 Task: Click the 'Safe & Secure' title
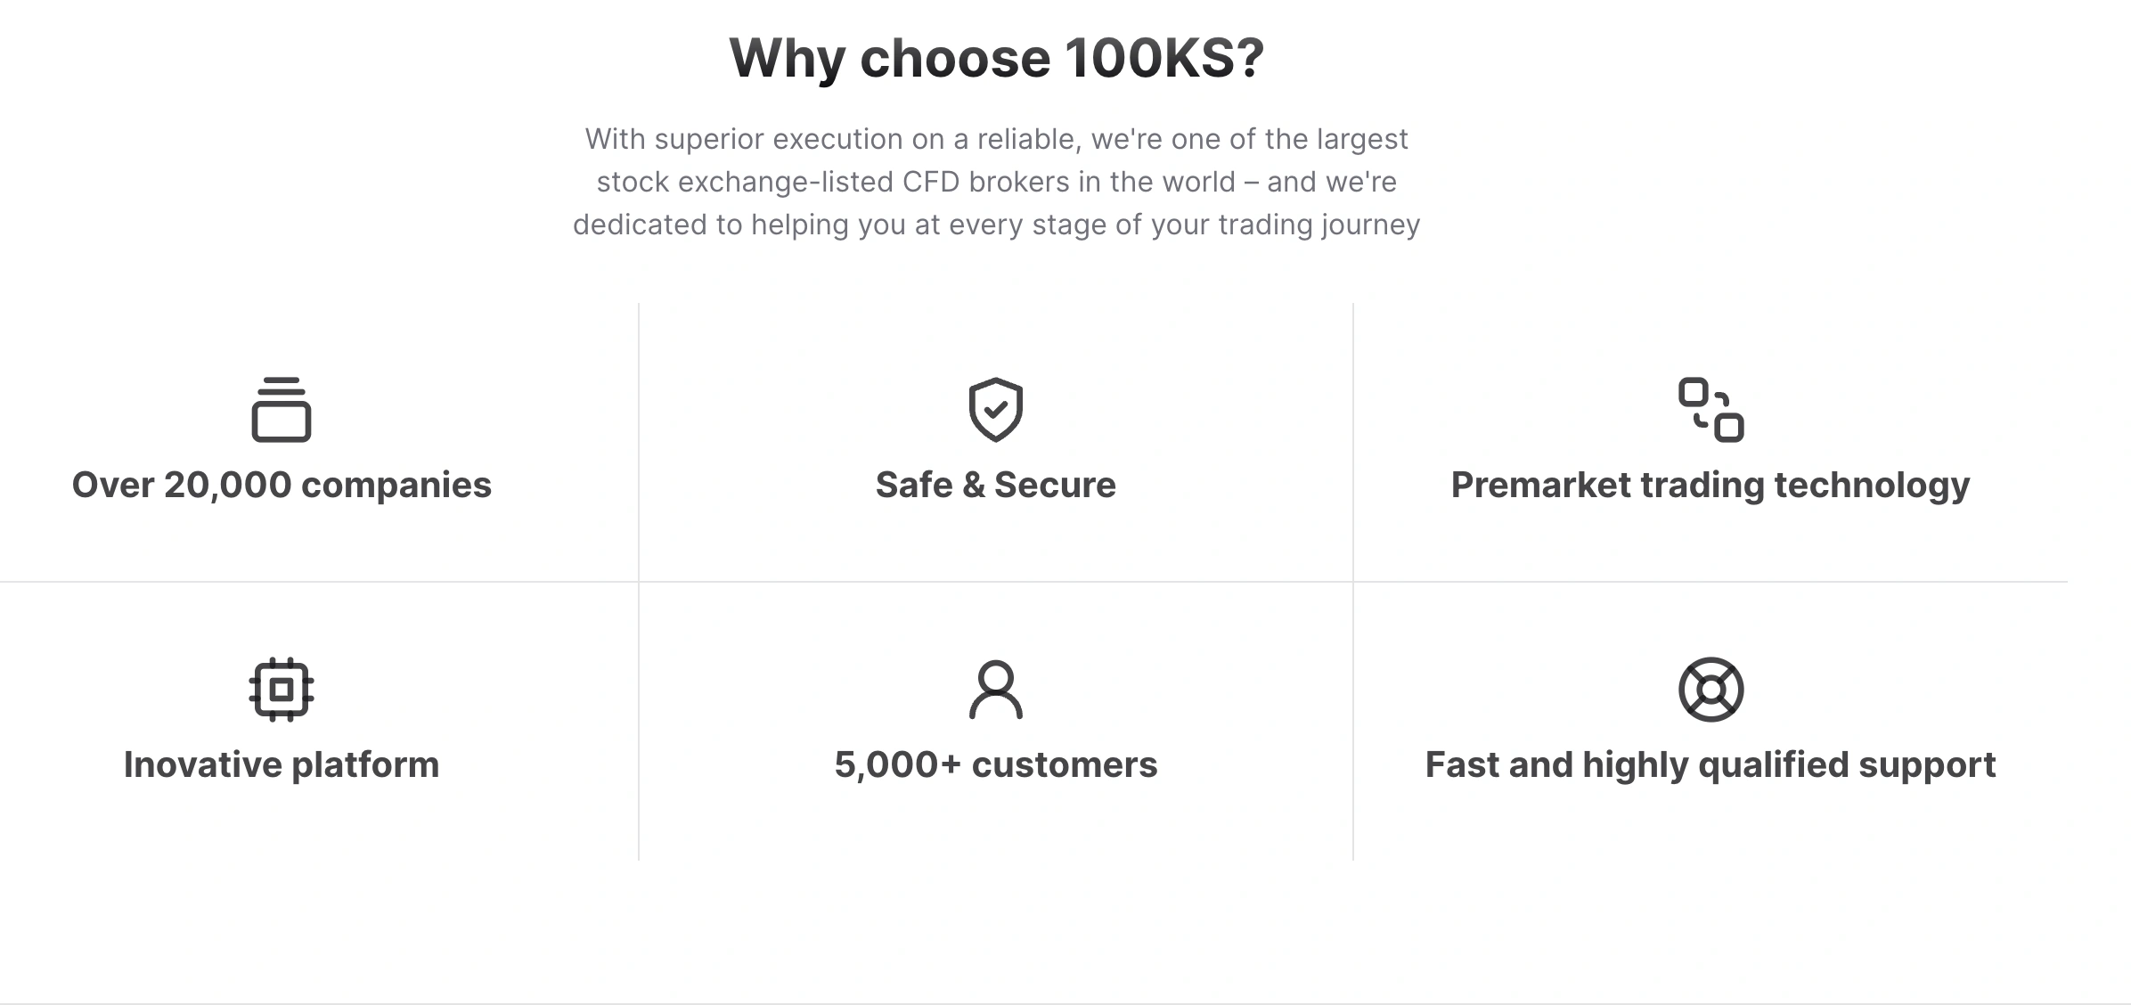click(x=996, y=485)
